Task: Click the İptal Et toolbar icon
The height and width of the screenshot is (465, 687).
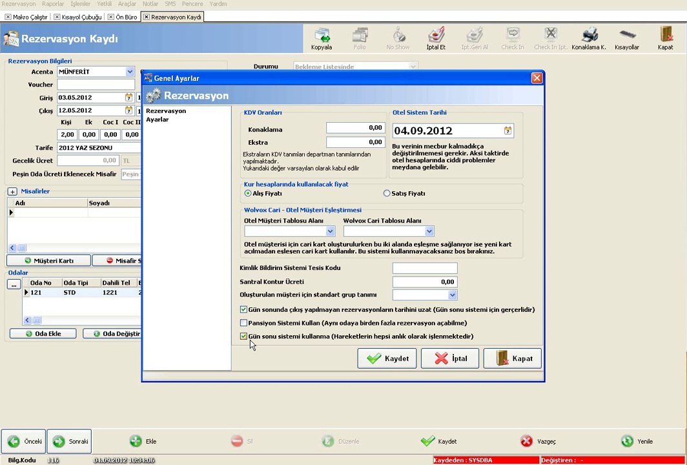Action: click(436, 35)
